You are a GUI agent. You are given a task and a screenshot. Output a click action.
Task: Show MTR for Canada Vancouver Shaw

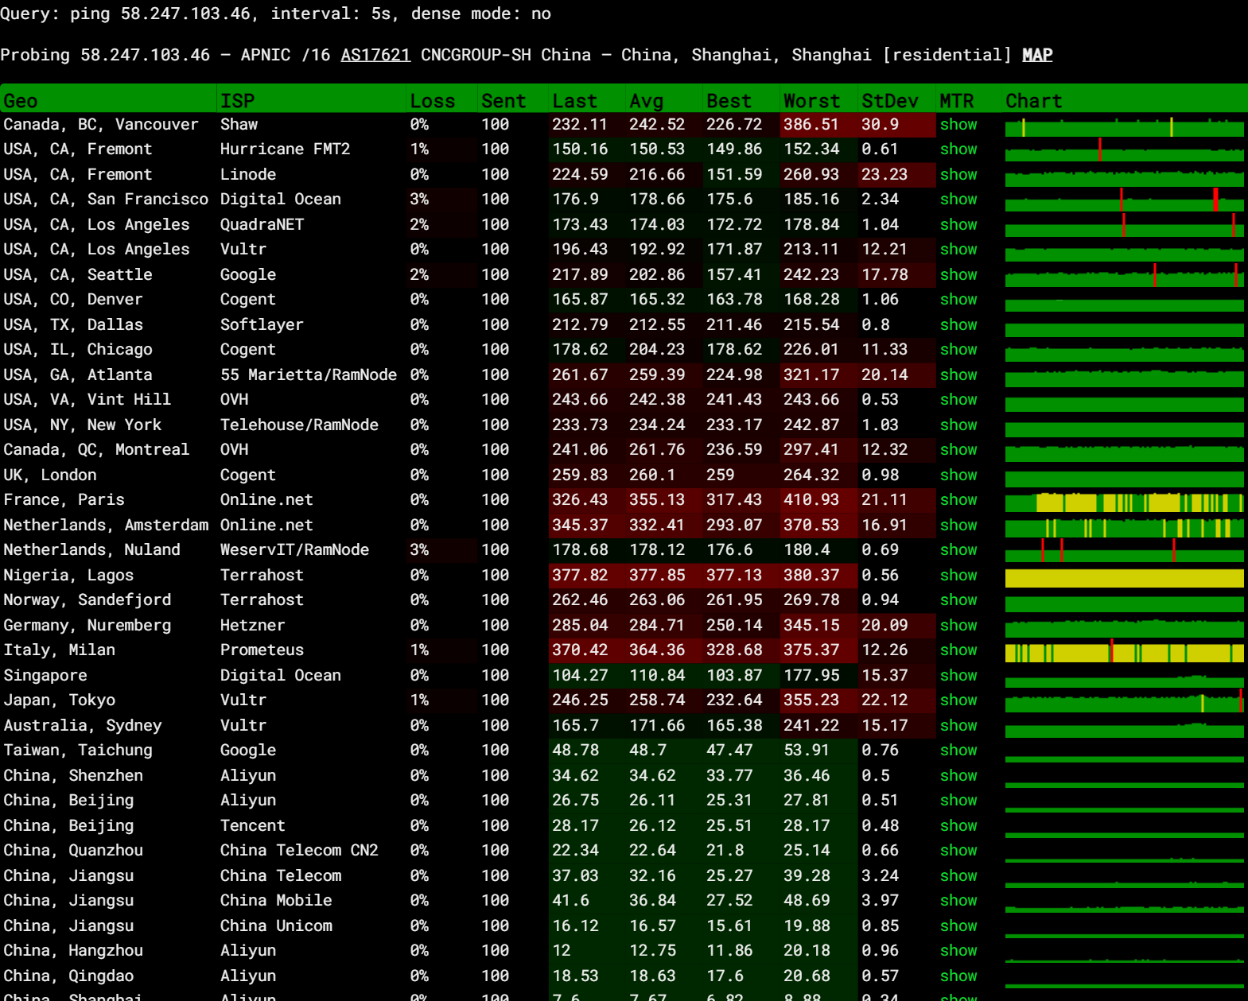tap(958, 125)
